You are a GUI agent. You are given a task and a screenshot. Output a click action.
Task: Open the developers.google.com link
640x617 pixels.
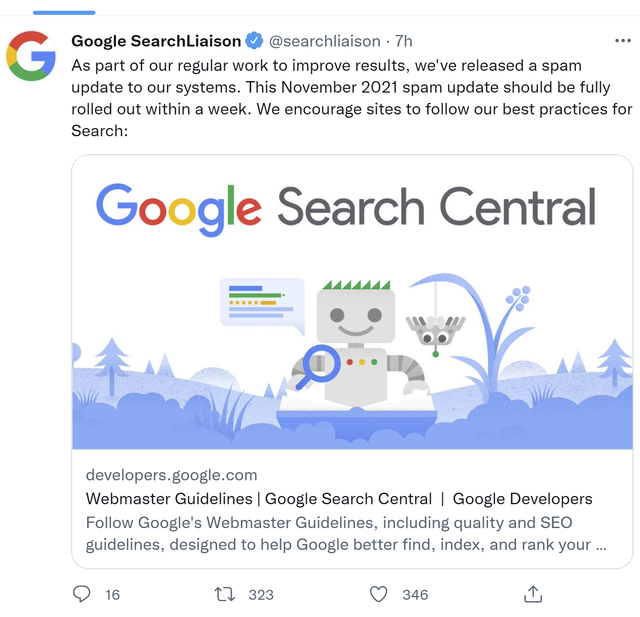(x=171, y=475)
